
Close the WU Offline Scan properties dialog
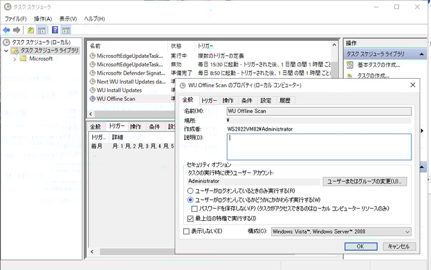tap(413, 85)
